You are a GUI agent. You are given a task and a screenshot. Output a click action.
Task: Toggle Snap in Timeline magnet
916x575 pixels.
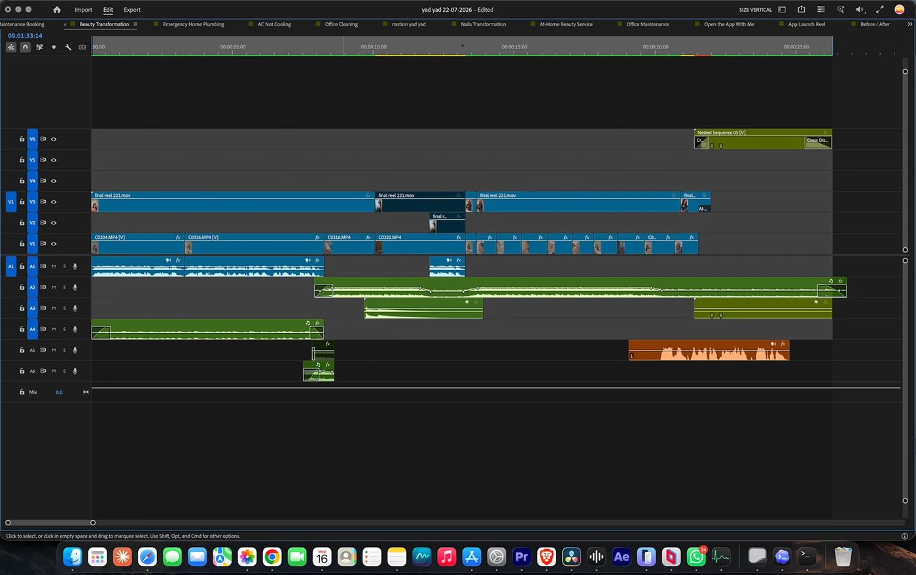coord(26,47)
